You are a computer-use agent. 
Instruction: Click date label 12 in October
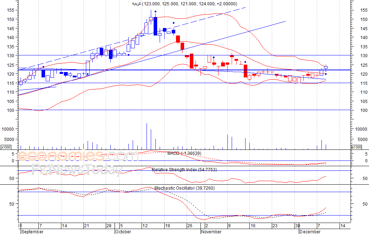(x=145, y=226)
